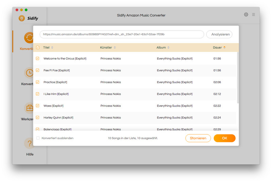Screen dimensions: 272x182
Task: Enable Konvertiert ausblenden checkbox
Action: coord(38,138)
